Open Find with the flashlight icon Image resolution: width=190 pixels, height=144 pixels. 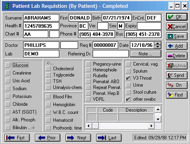point(177,95)
